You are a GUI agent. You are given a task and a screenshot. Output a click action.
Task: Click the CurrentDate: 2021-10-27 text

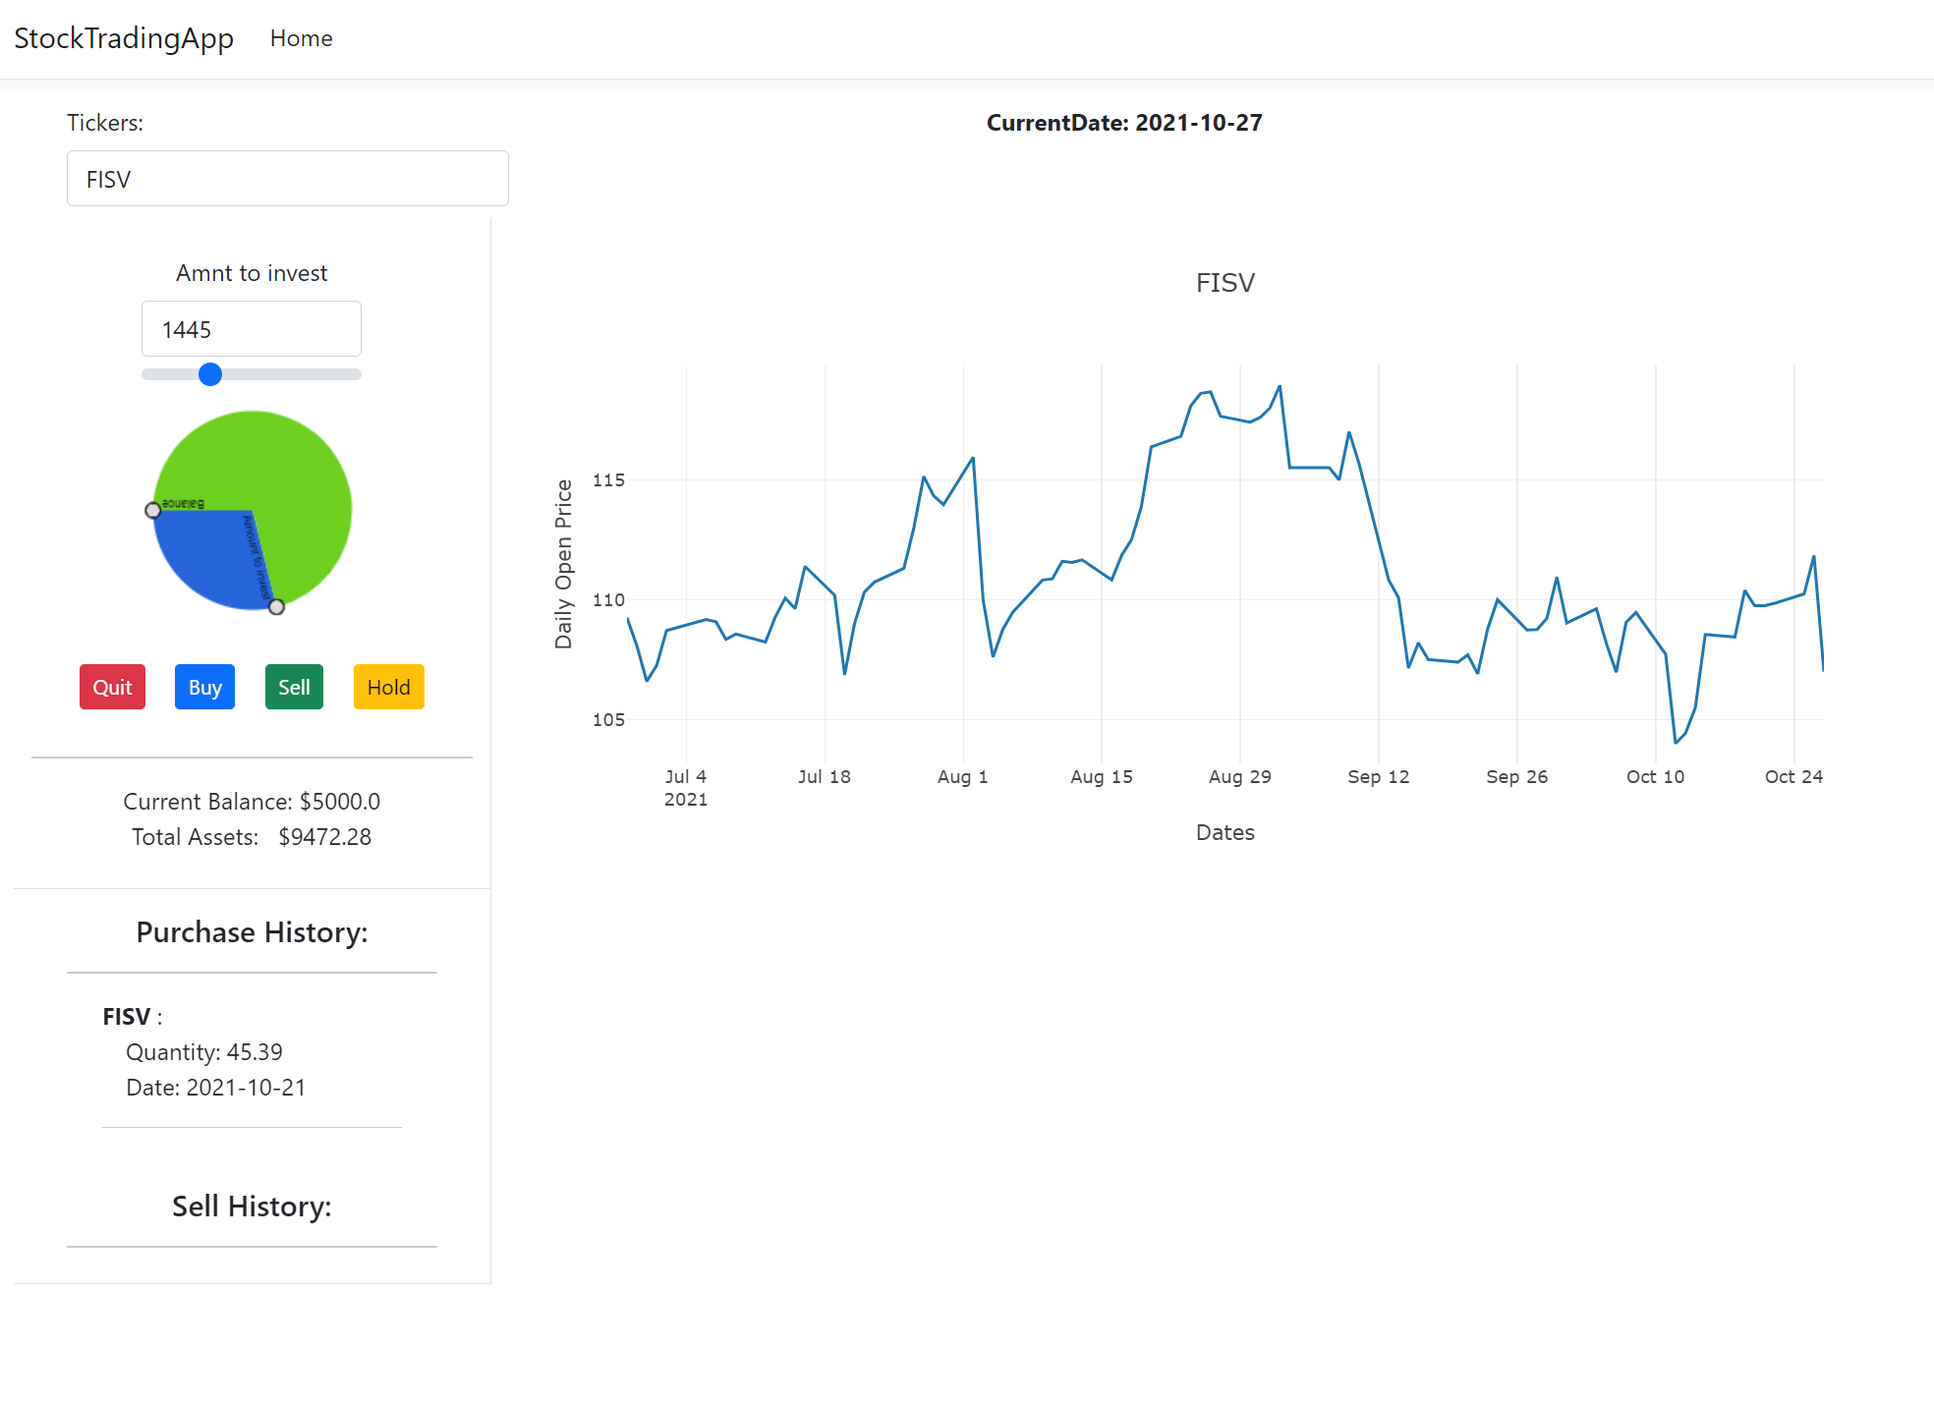pyautogui.click(x=1124, y=123)
